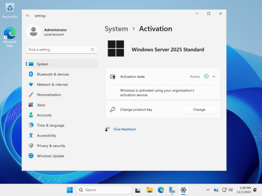This screenshot has width=262, height=196.
Task: Click the key icon beside Change product key
Action: tap(112, 109)
